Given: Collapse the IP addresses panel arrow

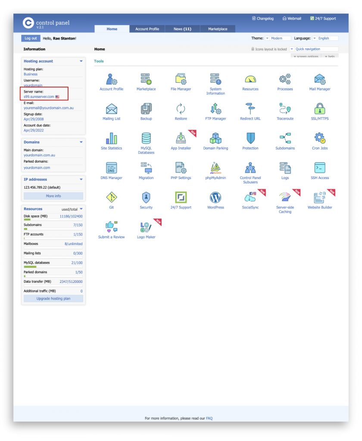Looking at the screenshot, I should pyautogui.click(x=81, y=179).
